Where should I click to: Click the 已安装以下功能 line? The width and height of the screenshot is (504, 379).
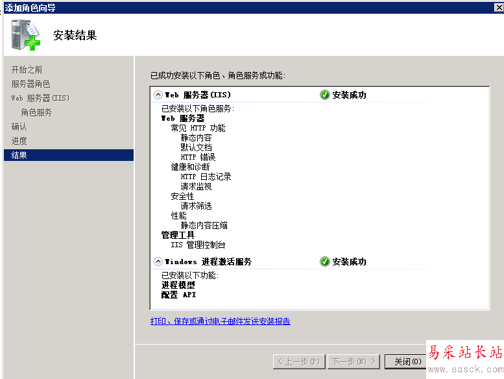[190, 276]
